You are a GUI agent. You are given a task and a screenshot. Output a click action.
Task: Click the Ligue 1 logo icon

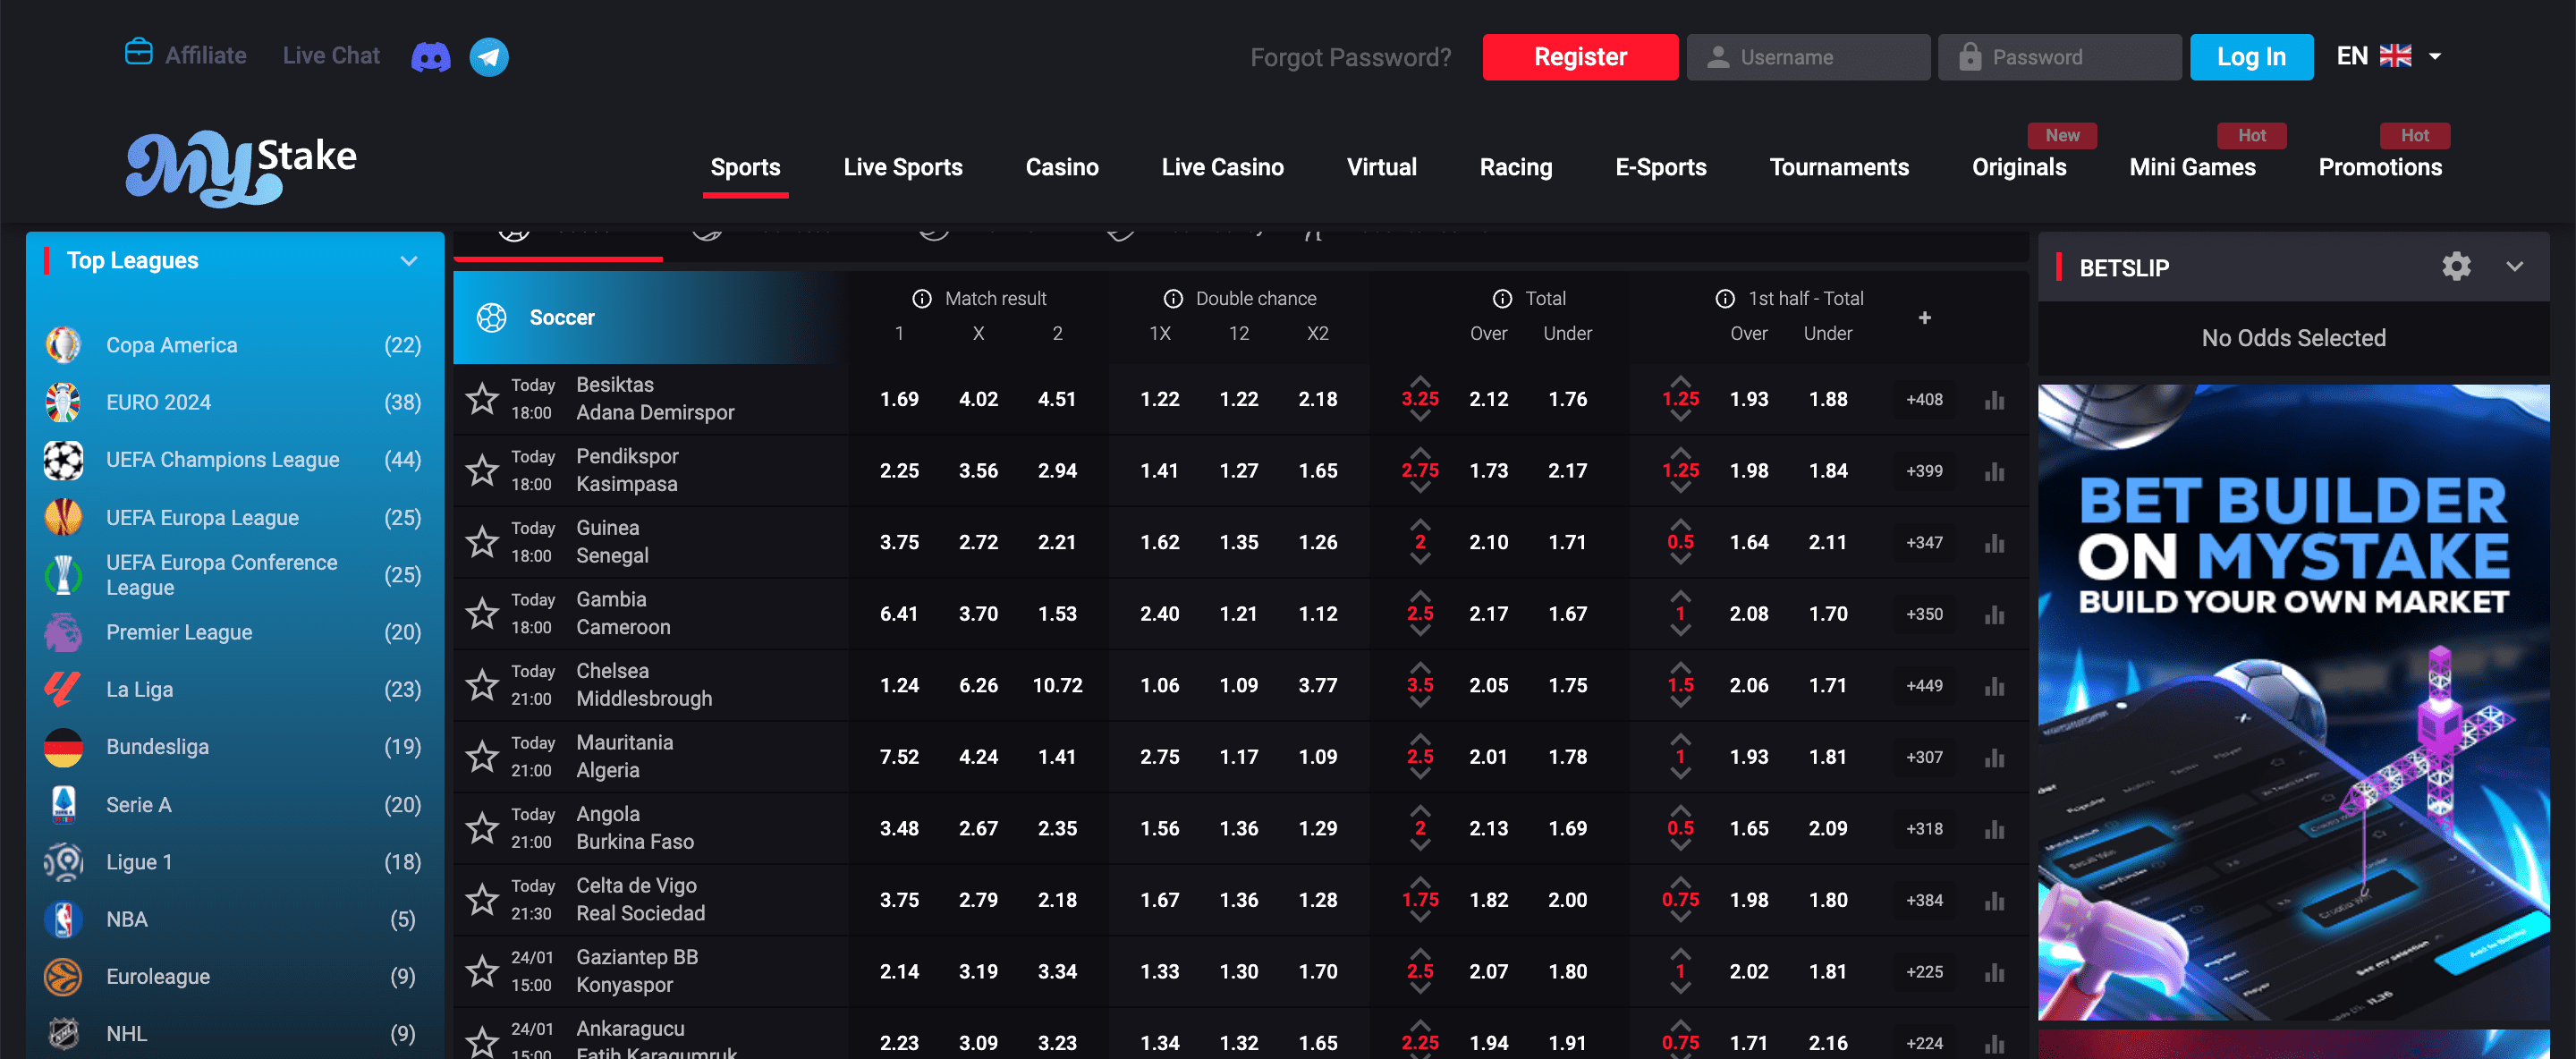(64, 862)
